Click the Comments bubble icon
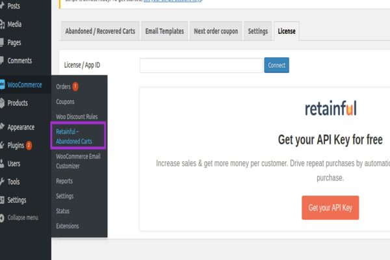The width and height of the screenshot is (390, 260). coord(2,60)
